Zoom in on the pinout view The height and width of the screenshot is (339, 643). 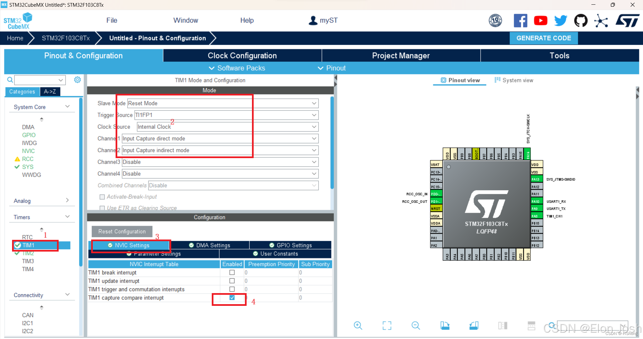tap(358, 325)
